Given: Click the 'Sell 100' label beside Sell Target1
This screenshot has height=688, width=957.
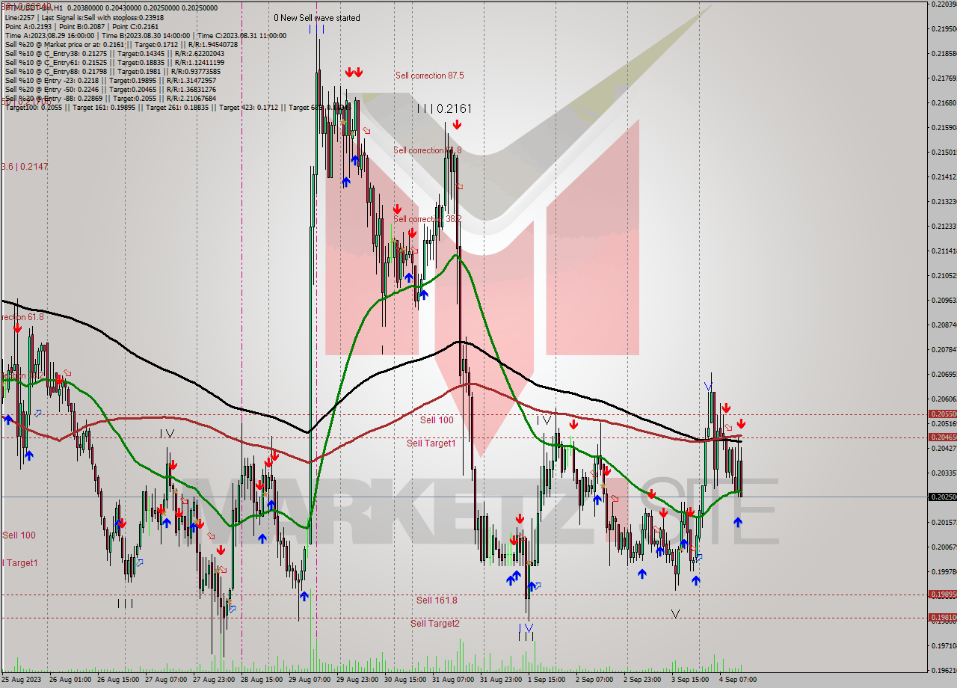Looking at the screenshot, I should 437,420.
